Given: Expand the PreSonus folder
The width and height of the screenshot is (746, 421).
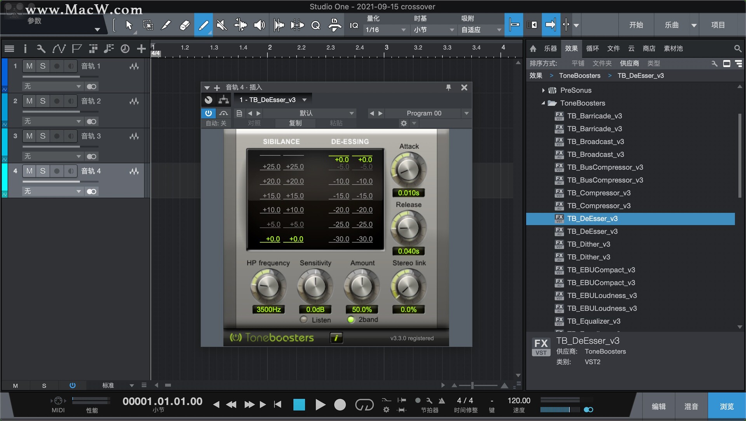Looking at the screenshot, I should (543, 90).
